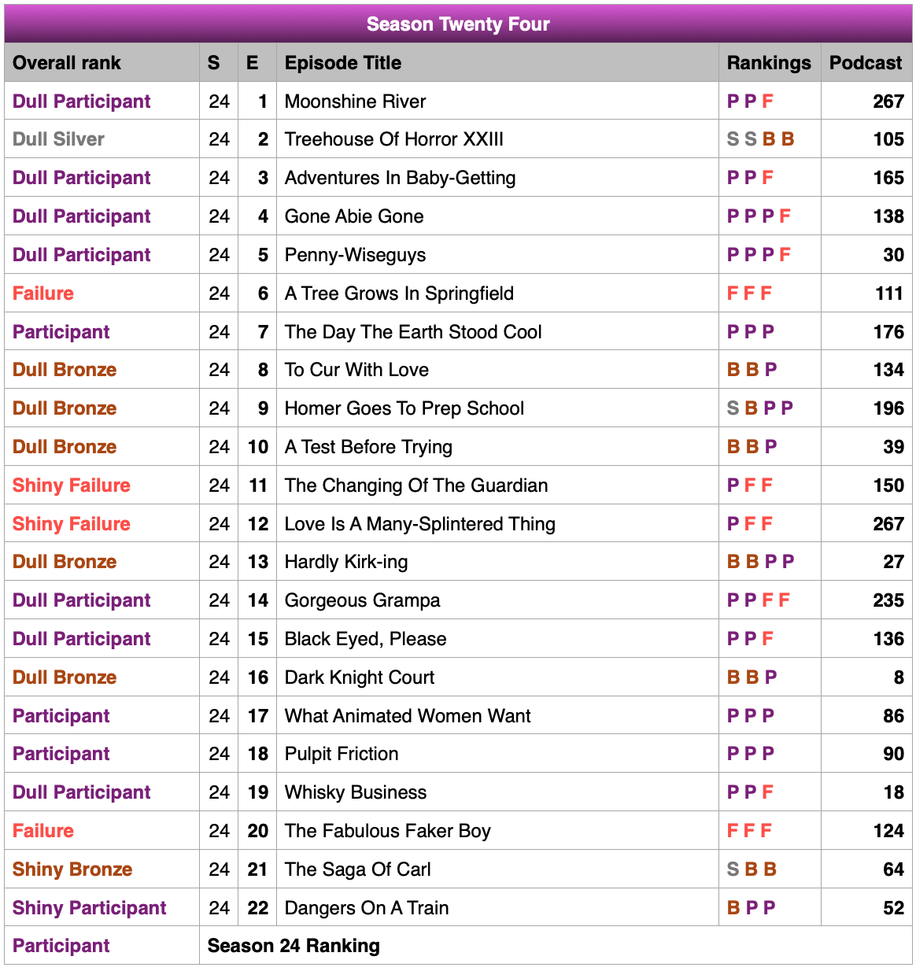The height and width of the screenshot is (971, 916).
Task: Click 'Black Eyed, Please' title
Action: pos(366,639)
